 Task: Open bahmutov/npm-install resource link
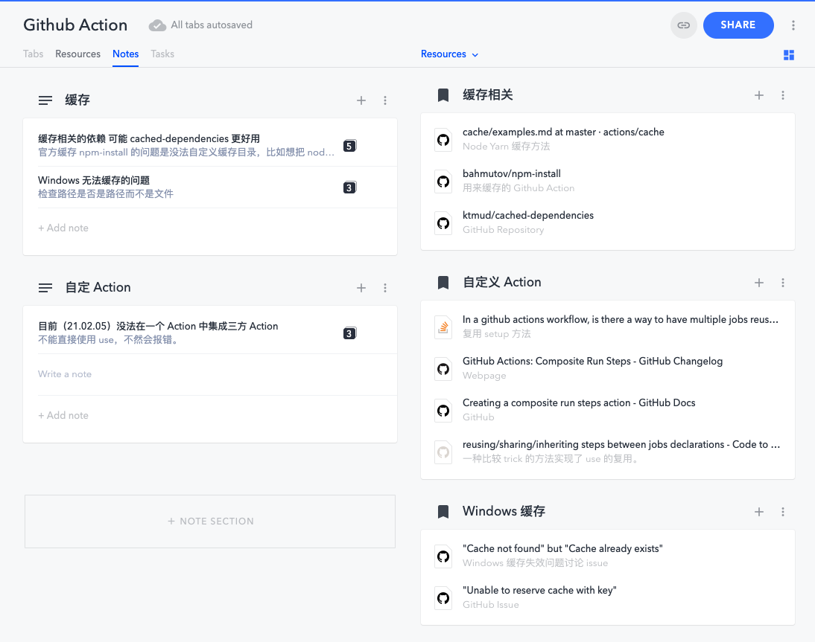pos(512,173)
